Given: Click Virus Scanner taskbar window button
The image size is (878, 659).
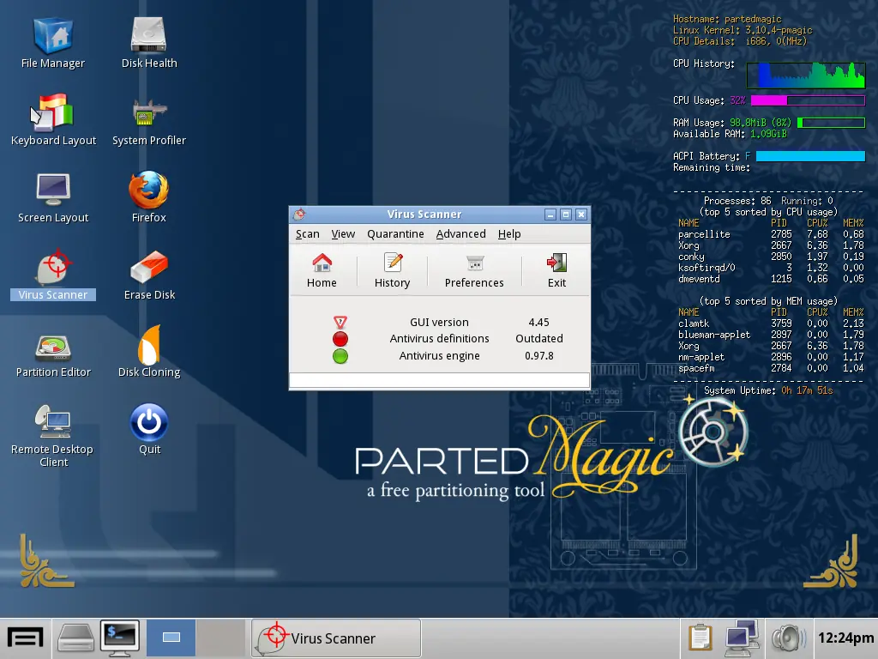Looking at the screenshot, I should 336,638.
